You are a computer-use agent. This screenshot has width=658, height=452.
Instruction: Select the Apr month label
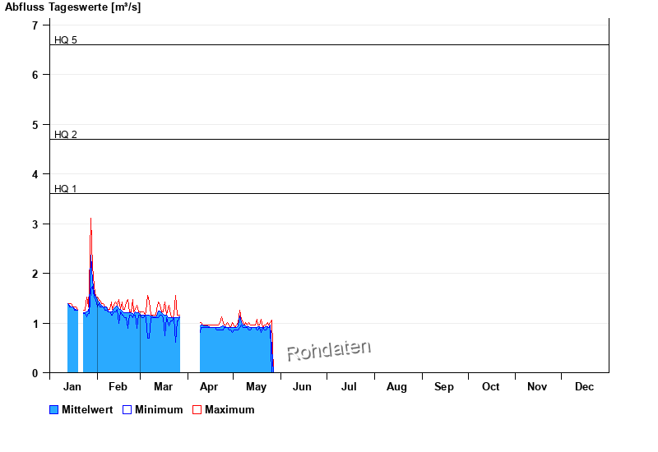209,386
